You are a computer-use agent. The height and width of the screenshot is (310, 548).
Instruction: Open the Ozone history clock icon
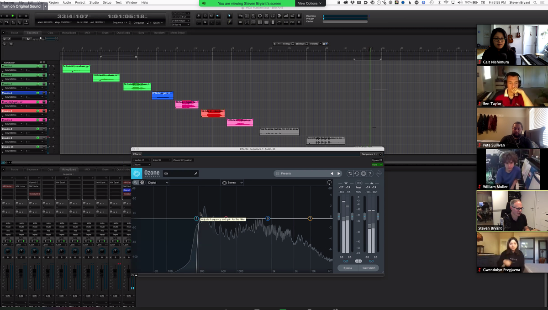tap(357, 173)
